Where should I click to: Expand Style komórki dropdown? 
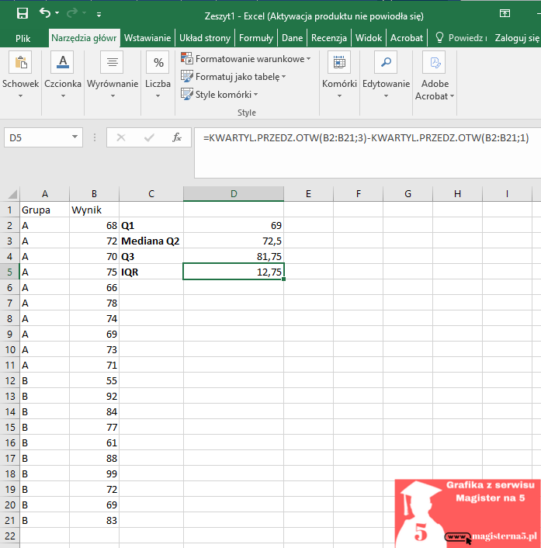coord(220,95)
